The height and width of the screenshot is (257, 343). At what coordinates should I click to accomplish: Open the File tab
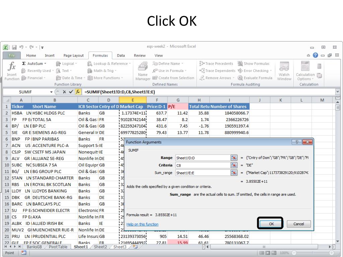12,56
